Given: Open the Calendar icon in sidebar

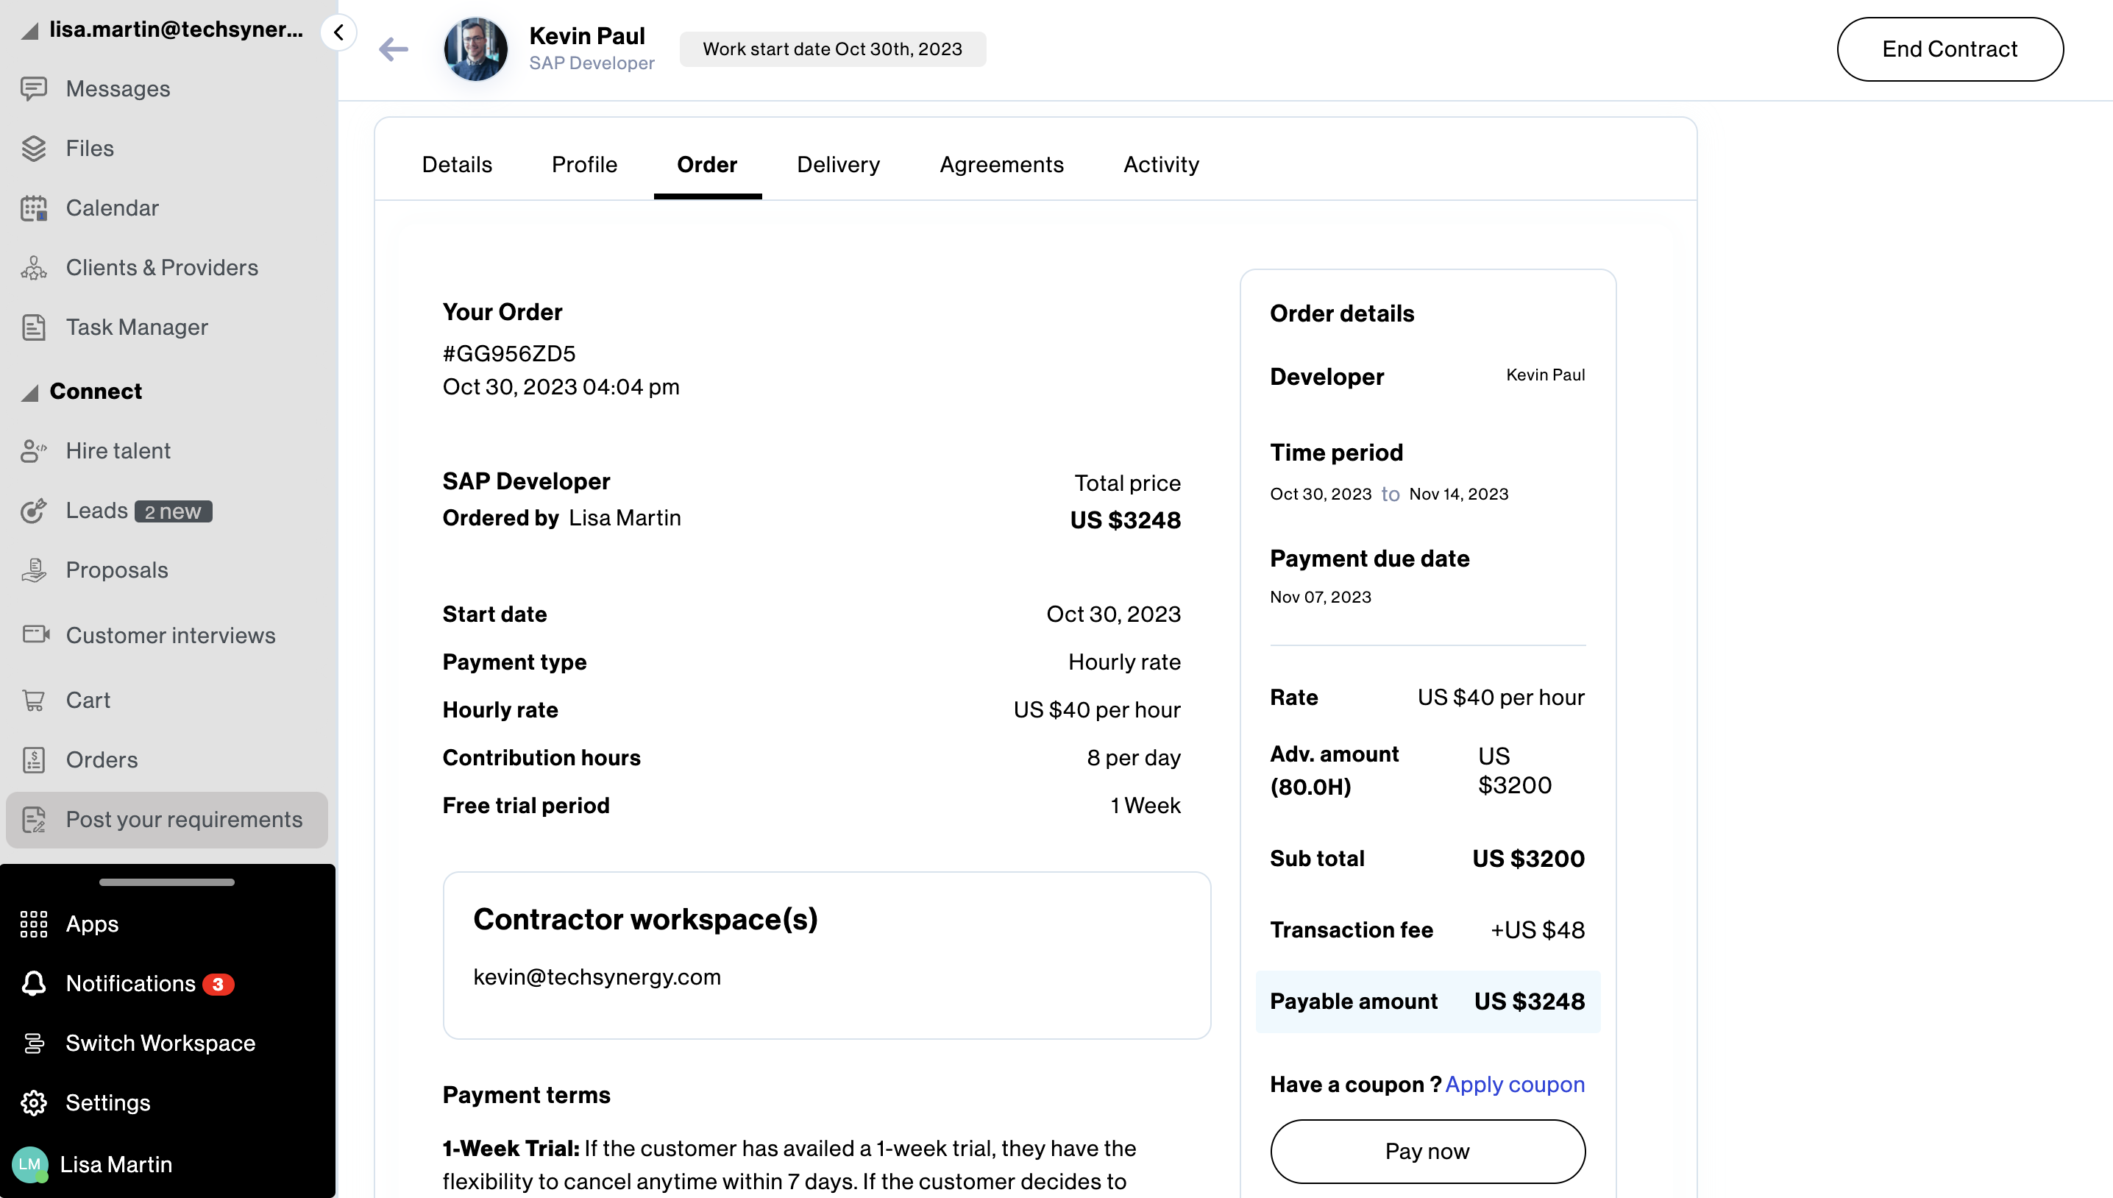Looking at the screenshot, I should click(34, 208).
